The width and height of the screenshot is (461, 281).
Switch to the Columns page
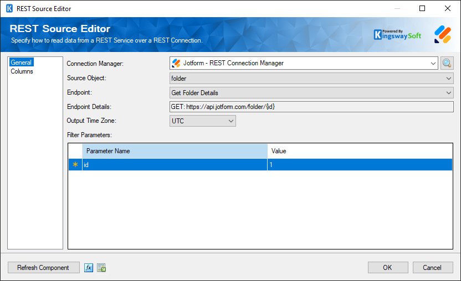tap(22, 71)
